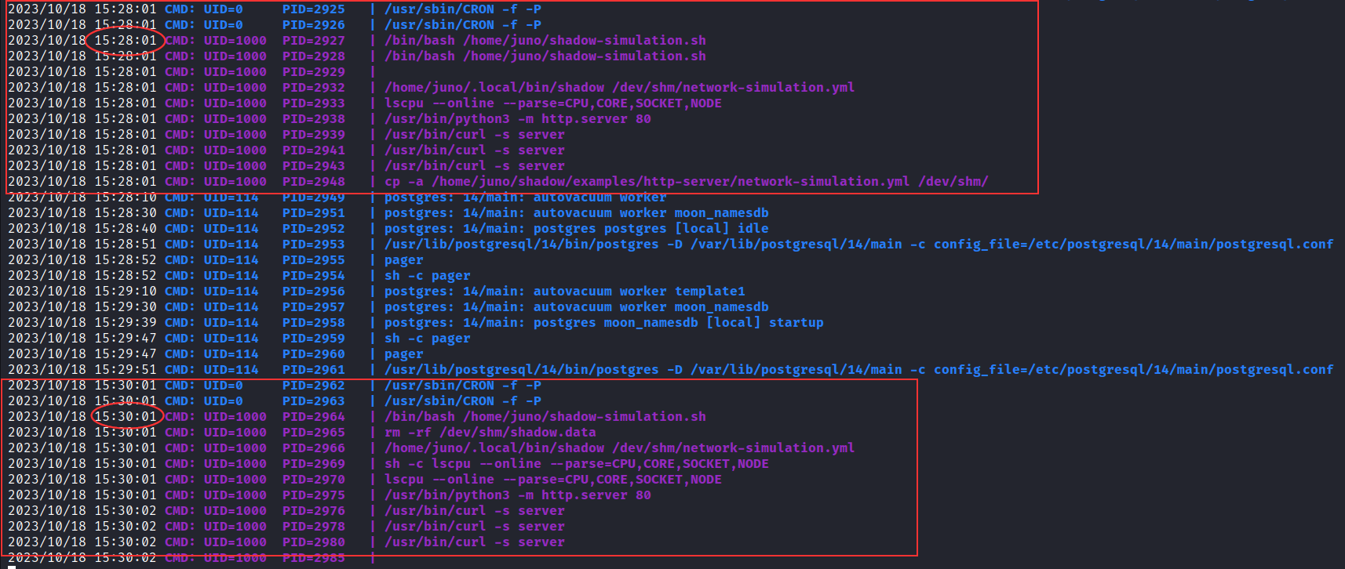Click the rm -rf /dev/shm/shadow.data command
The width and height of the screenshot is (1345, 569).
click(x=490, y=433)
